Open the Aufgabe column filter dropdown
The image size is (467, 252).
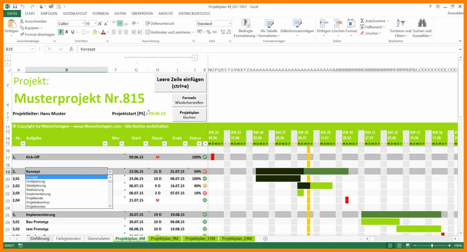coord(105,143)
